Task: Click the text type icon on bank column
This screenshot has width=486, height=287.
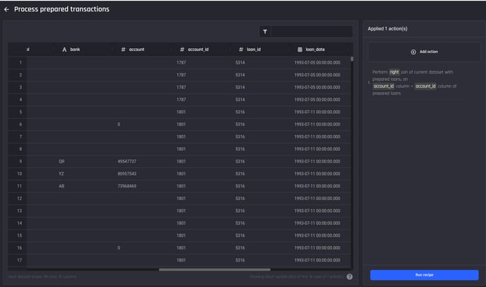Action: point(64,49)
